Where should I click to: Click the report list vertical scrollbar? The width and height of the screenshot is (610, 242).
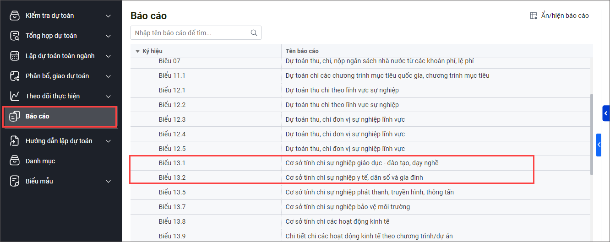click(591, 135)
